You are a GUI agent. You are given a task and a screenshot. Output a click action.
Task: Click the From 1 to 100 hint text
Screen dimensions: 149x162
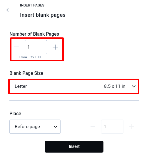[x=30, y=57]
